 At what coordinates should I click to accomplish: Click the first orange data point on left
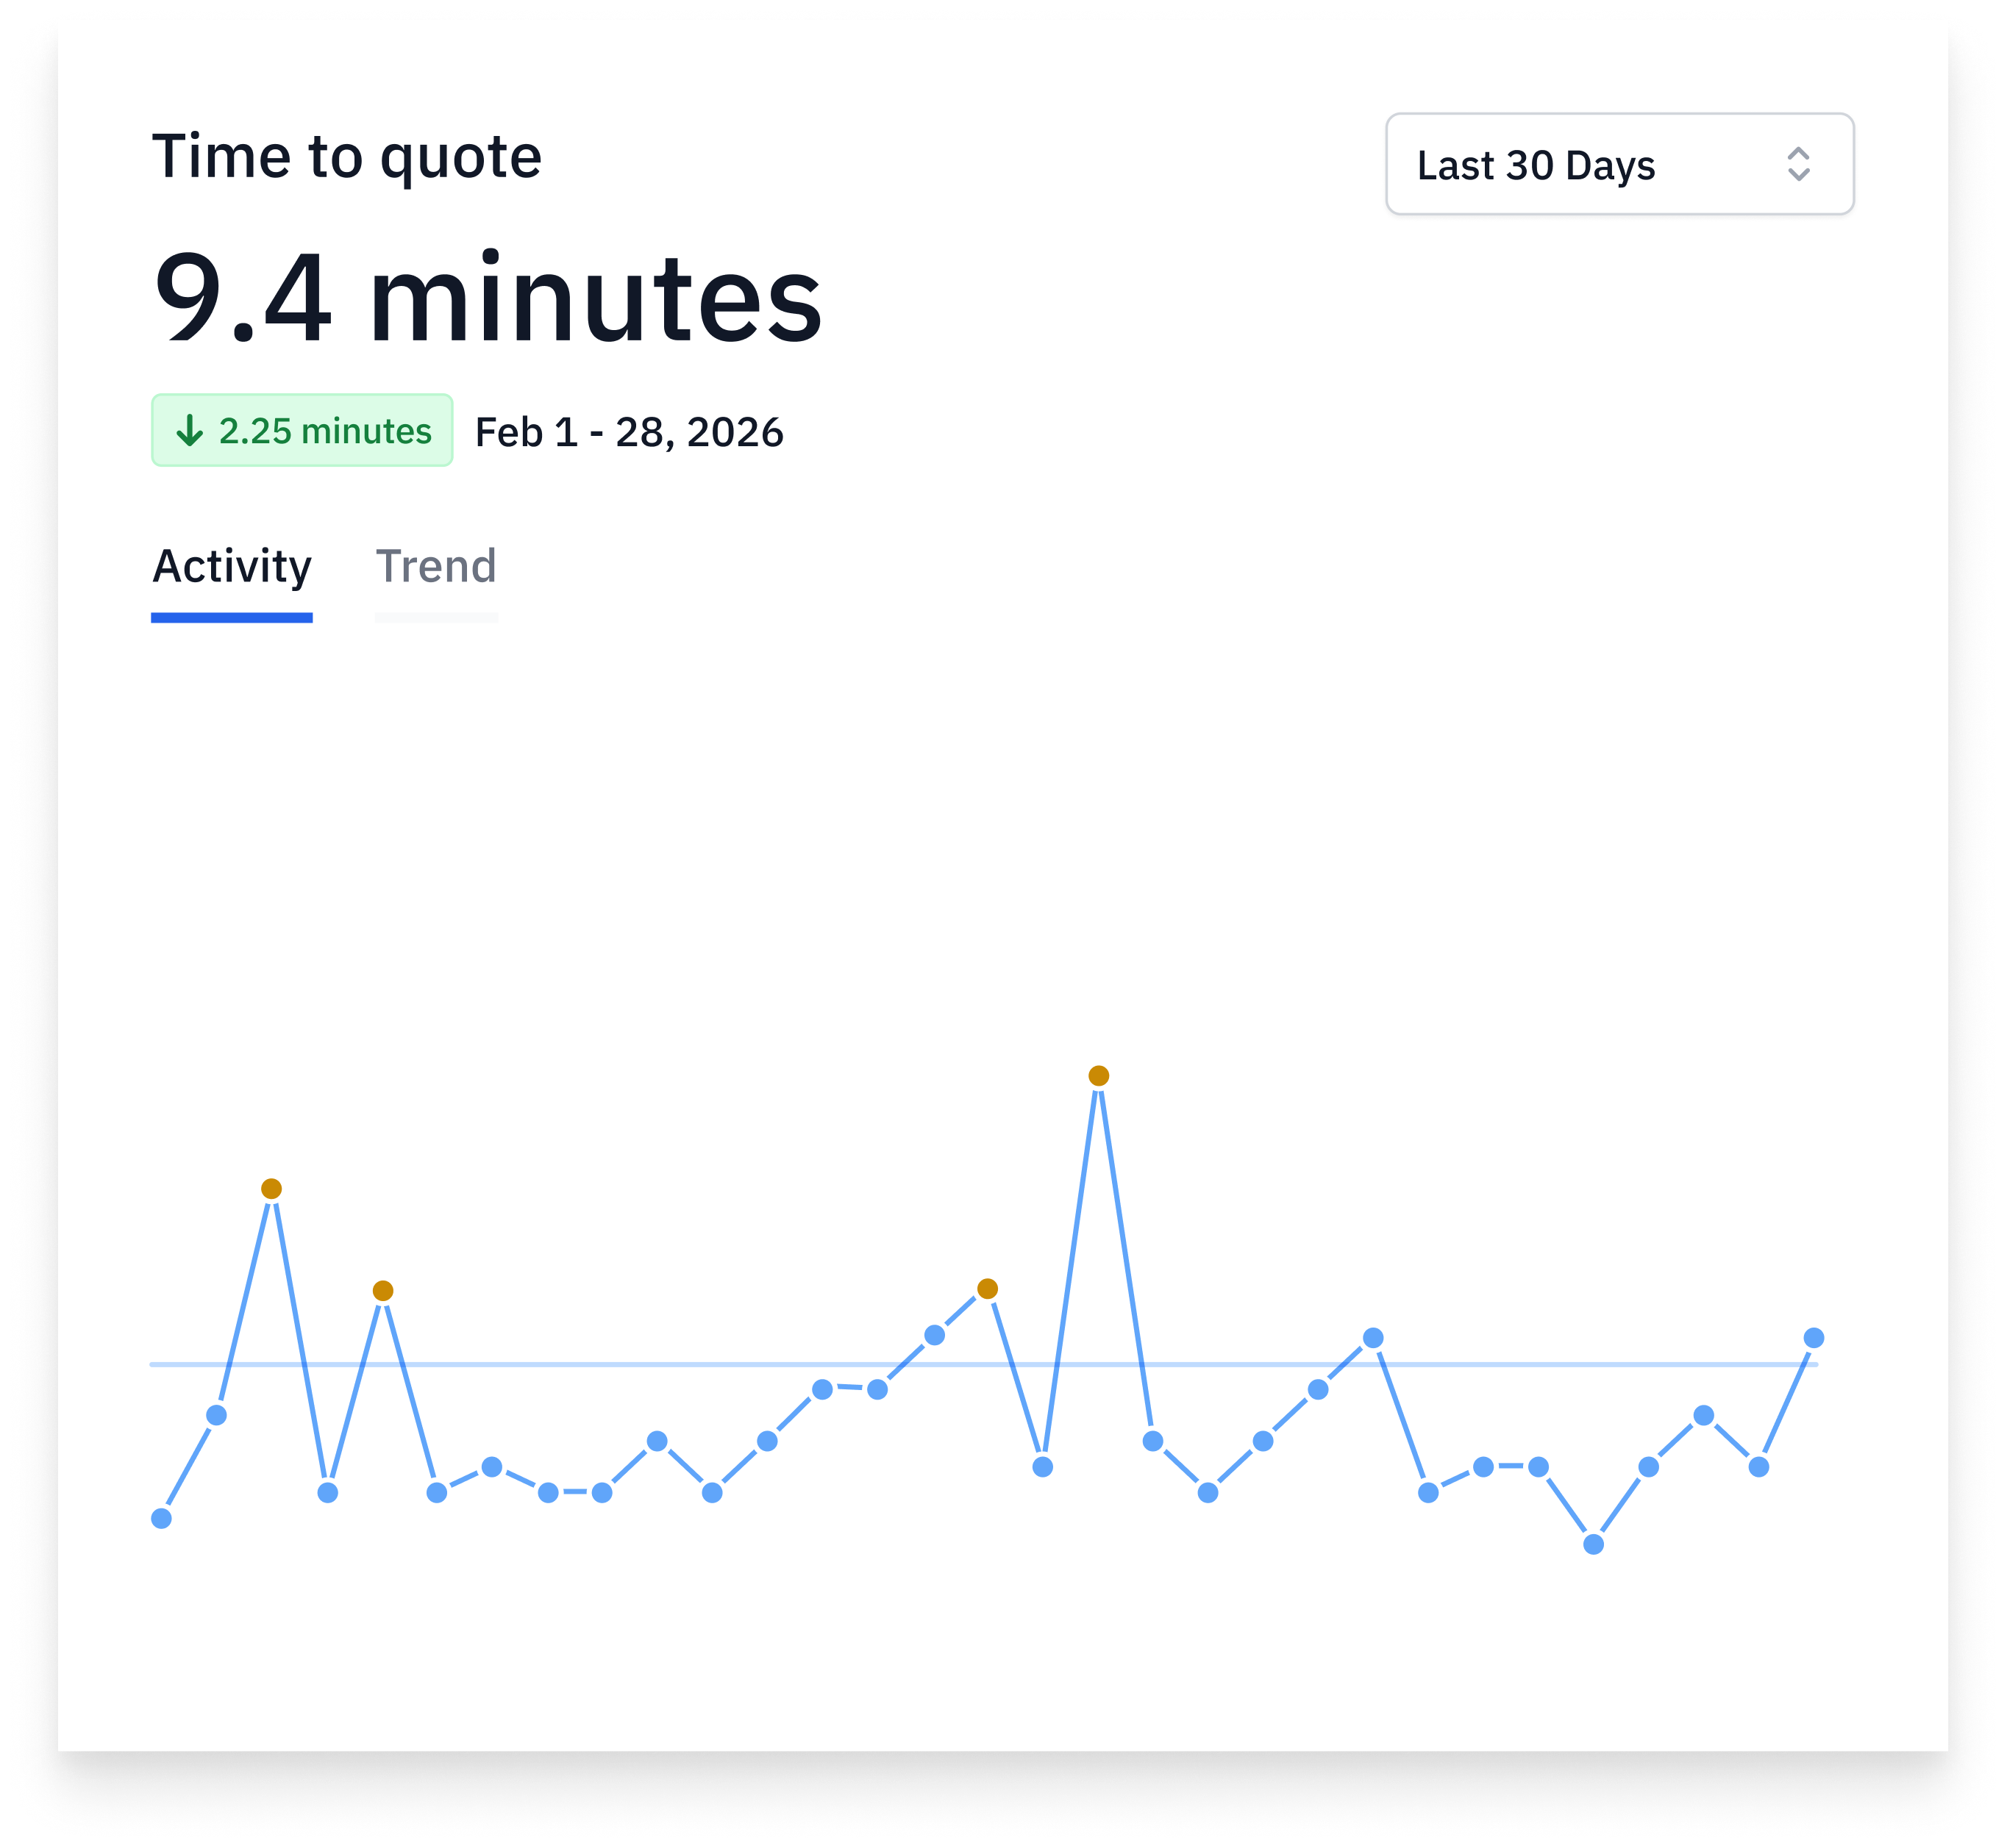click(x=271, y=1189)
